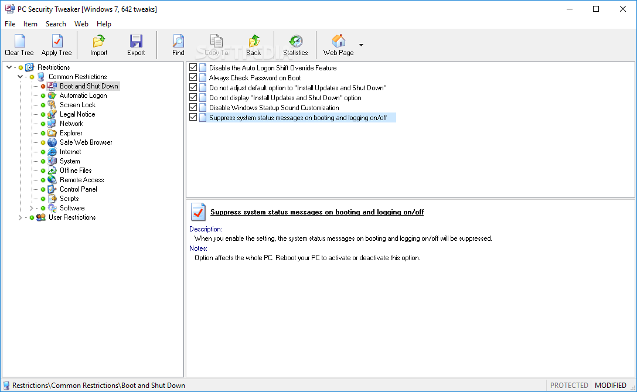Uncheck Disable the Auto Logon Shift Override Feature
This screenshot has height=392, width=637.
pyautogui.click(x=193, y=67)
